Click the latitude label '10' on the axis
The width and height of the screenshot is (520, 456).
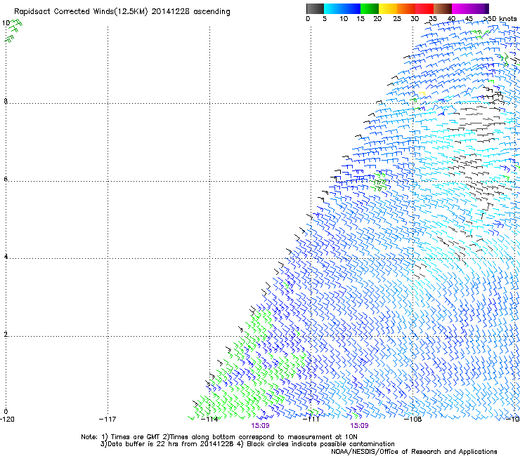point(6,23)
